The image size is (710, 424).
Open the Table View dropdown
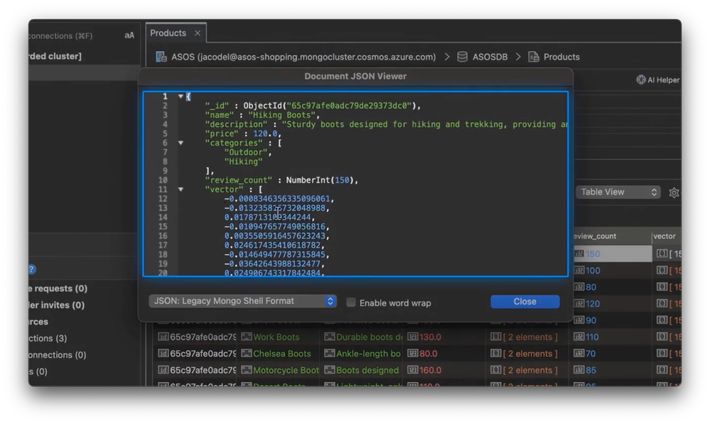pos(618,192)
